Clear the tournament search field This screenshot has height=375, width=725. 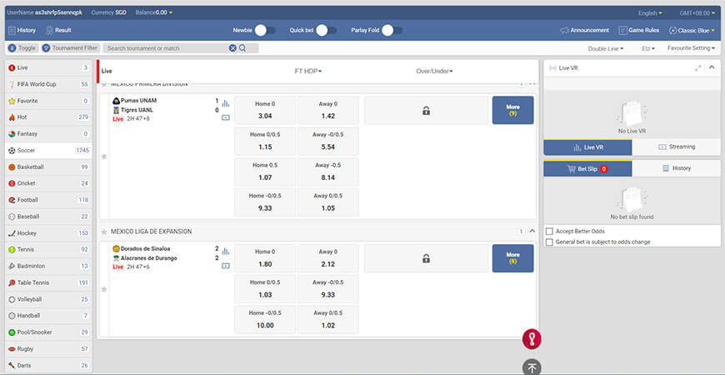coord(232,48)
